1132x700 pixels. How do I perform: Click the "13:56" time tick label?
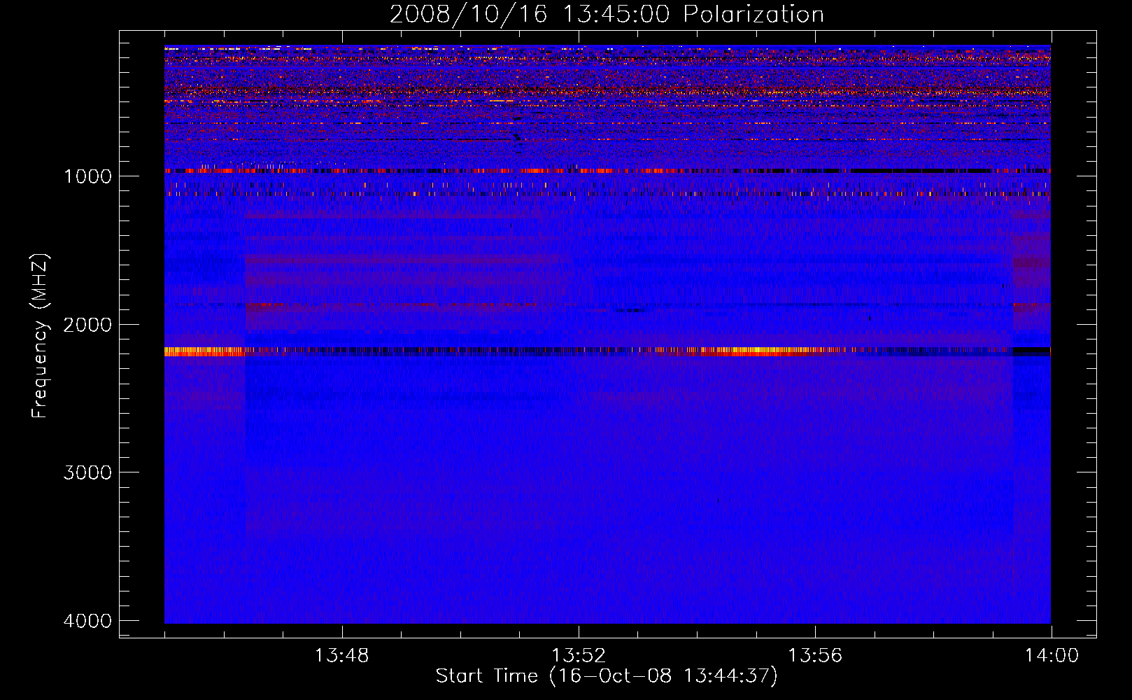[815, 656]
